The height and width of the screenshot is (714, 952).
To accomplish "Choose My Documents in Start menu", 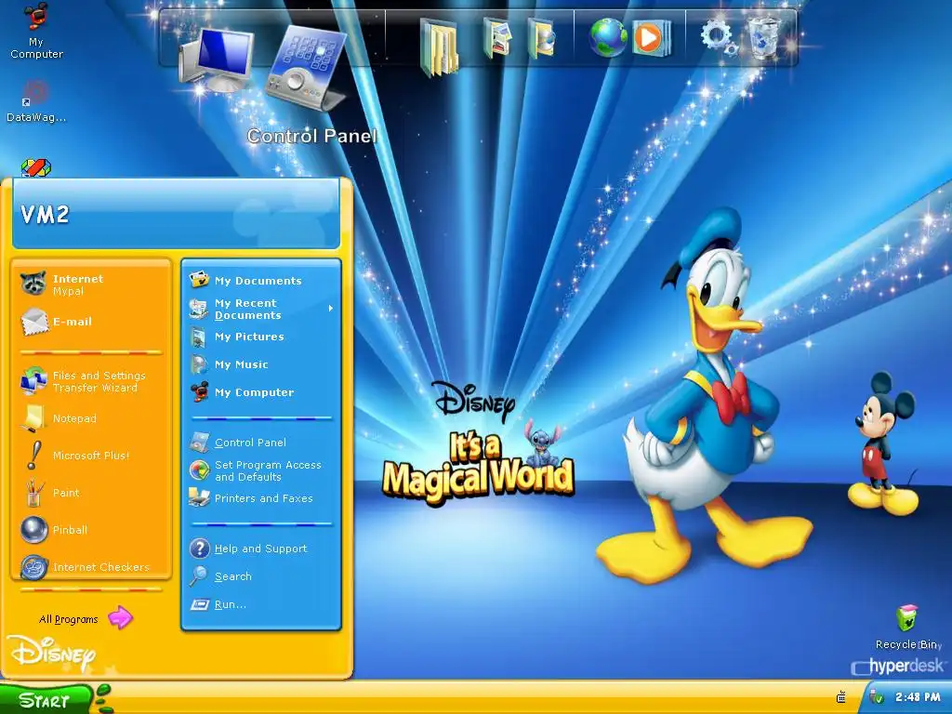I will point(261,281).
